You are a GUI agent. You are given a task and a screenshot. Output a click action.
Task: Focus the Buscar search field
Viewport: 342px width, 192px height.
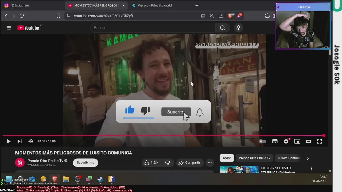pyautogui.click(x=153, y=28)
